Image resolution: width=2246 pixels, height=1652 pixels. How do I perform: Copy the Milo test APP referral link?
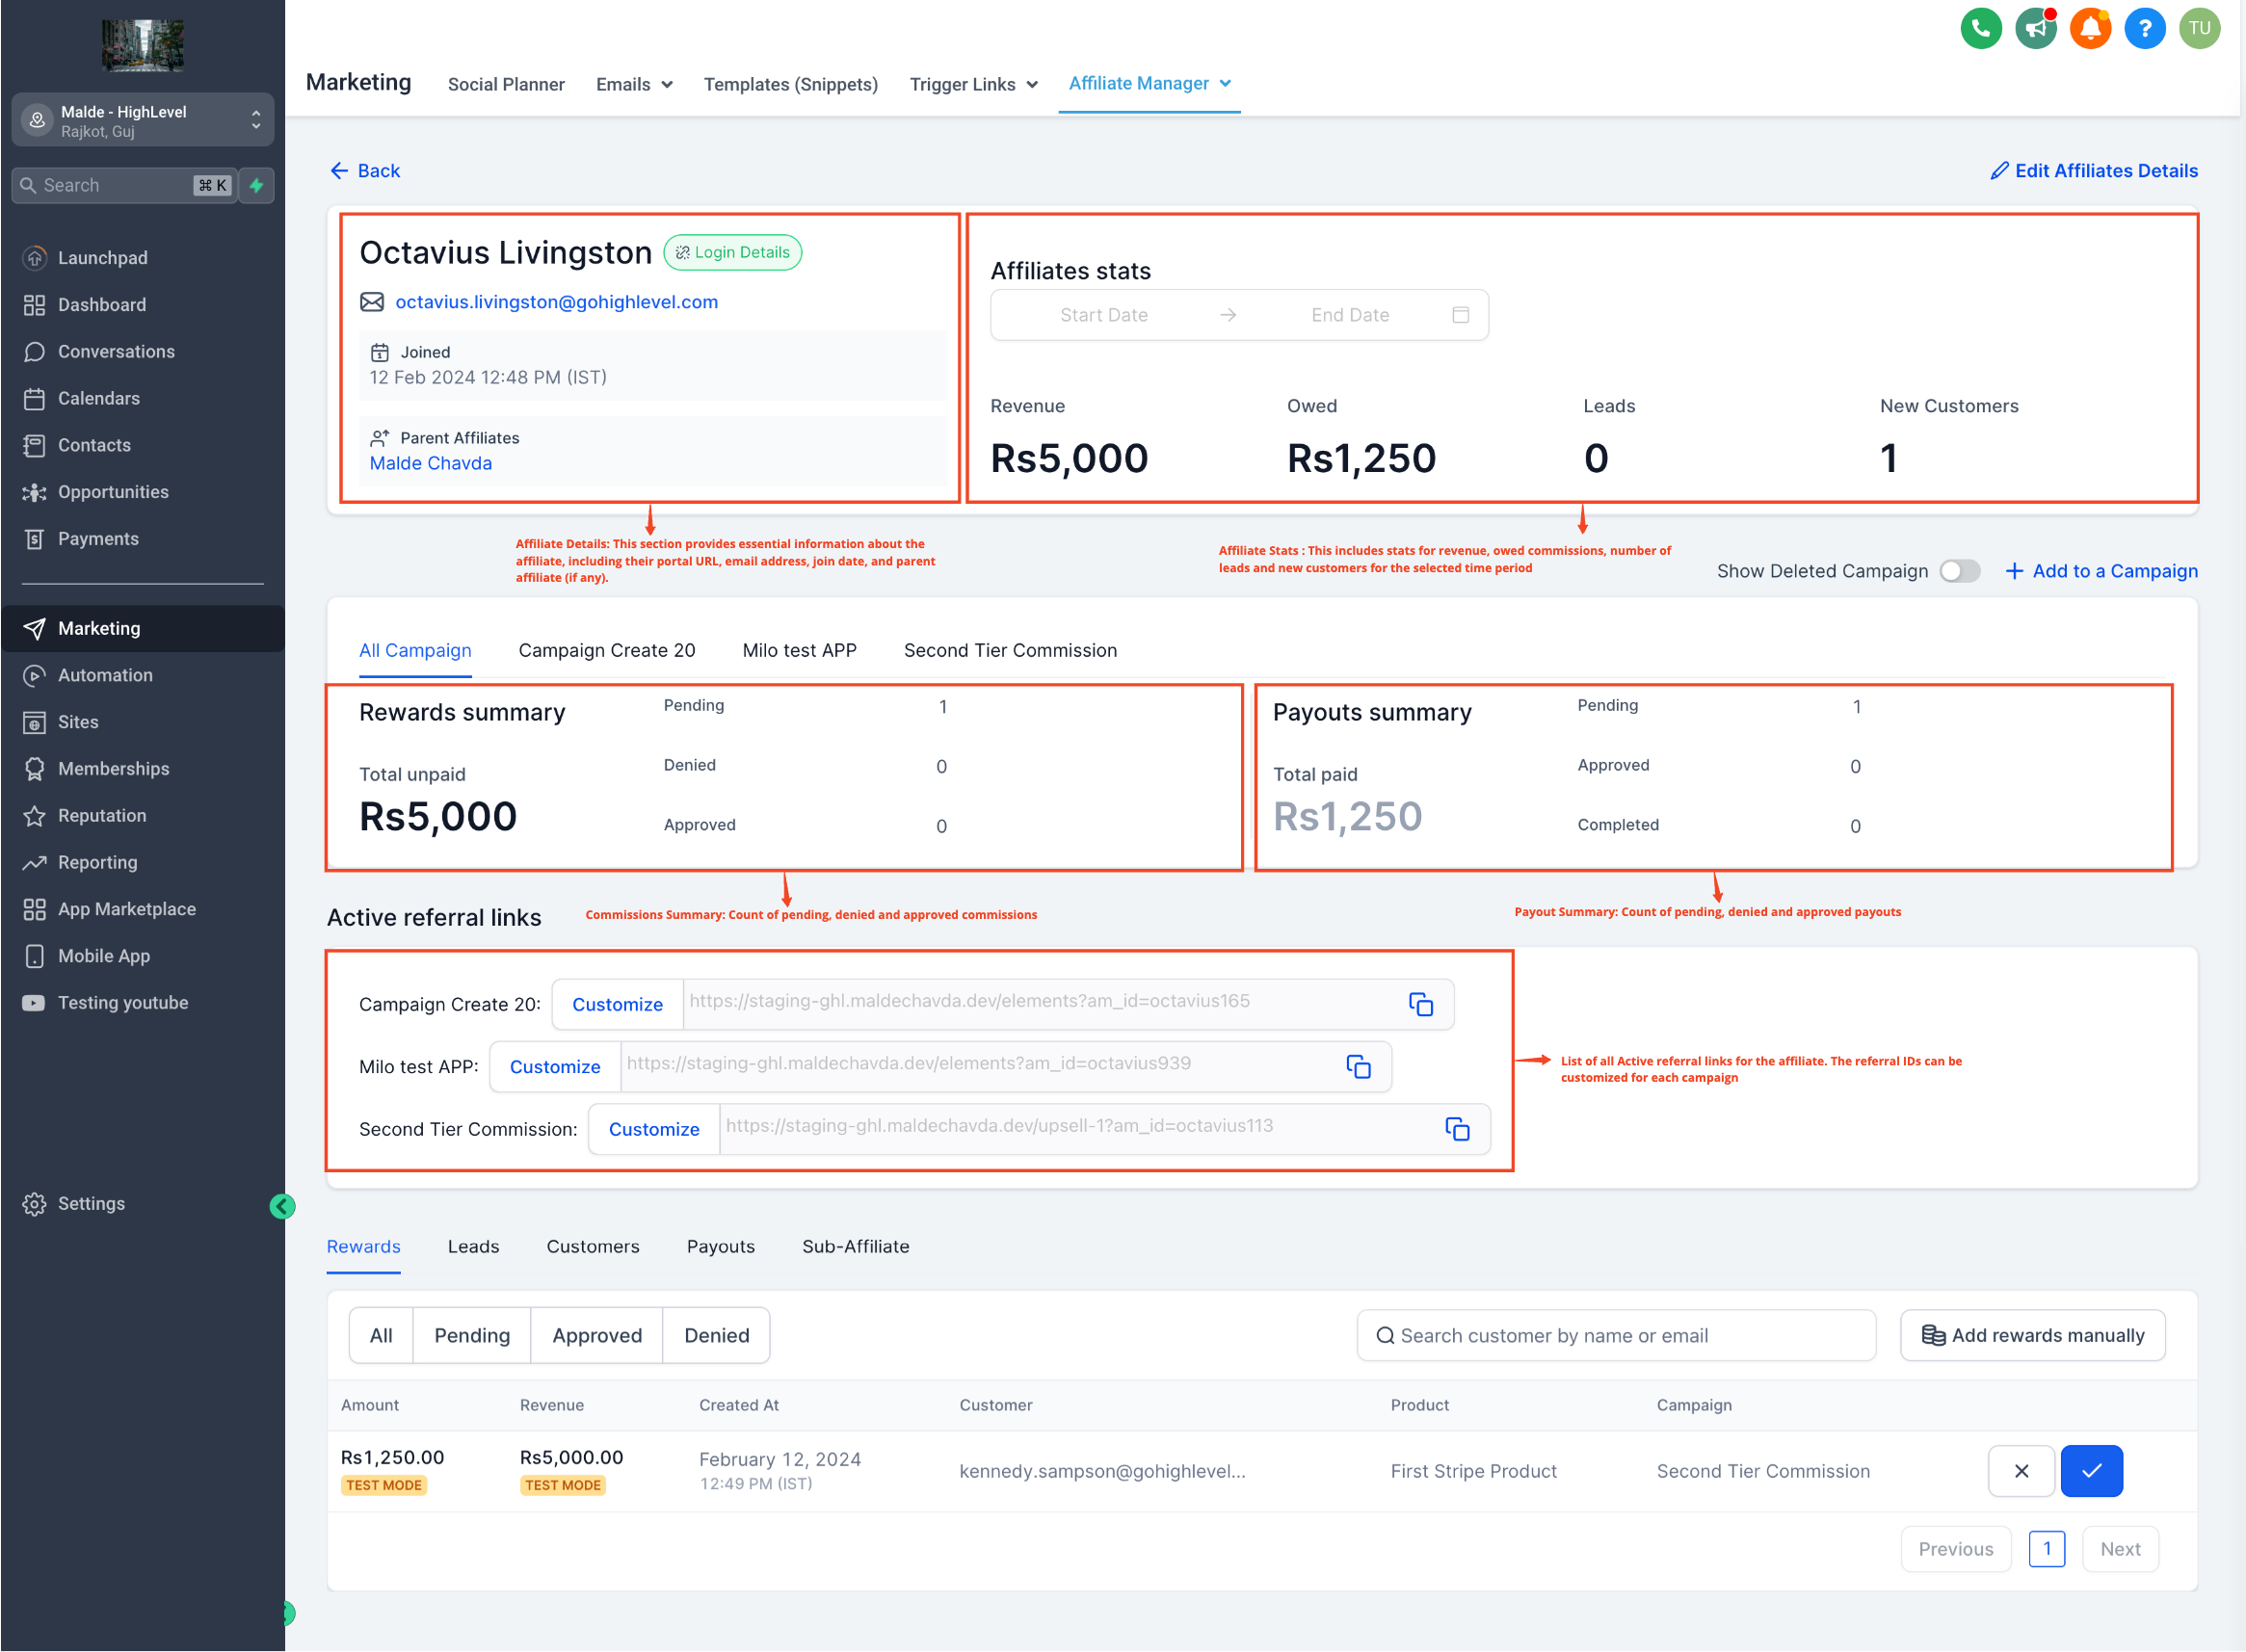(x=1358, y=1066)
